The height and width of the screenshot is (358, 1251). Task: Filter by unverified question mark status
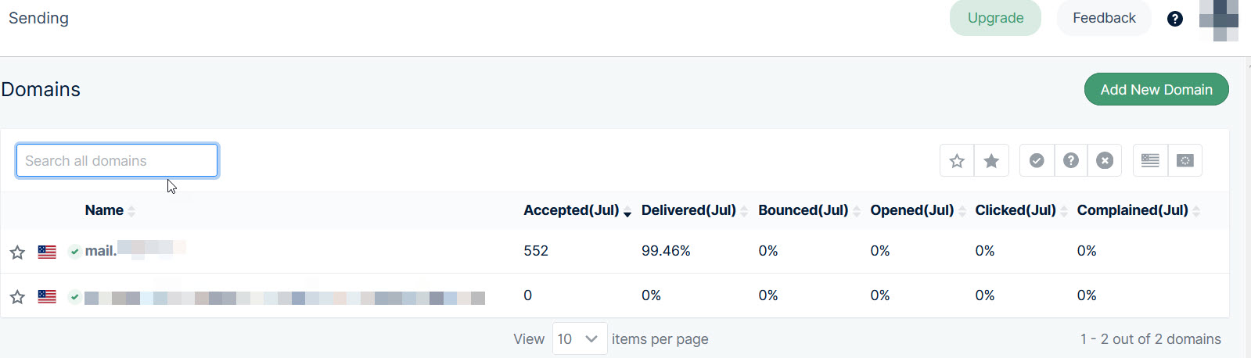tap(1071, 161)
